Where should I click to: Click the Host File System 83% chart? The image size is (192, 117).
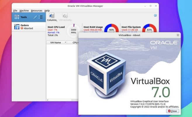(x=149, y=28)
